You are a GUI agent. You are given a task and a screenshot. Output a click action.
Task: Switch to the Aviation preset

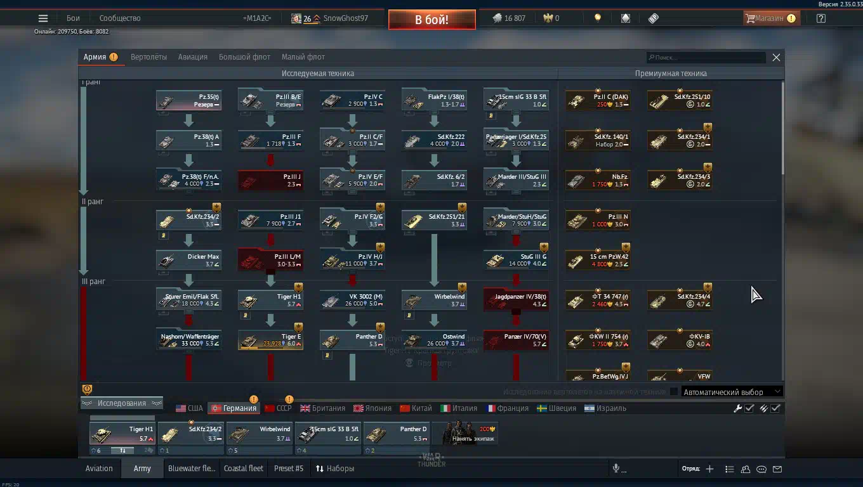click(x=99, y=469)
